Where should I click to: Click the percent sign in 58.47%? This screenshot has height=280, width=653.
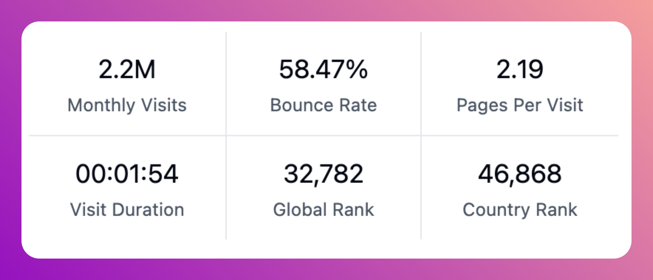[357, 69]
